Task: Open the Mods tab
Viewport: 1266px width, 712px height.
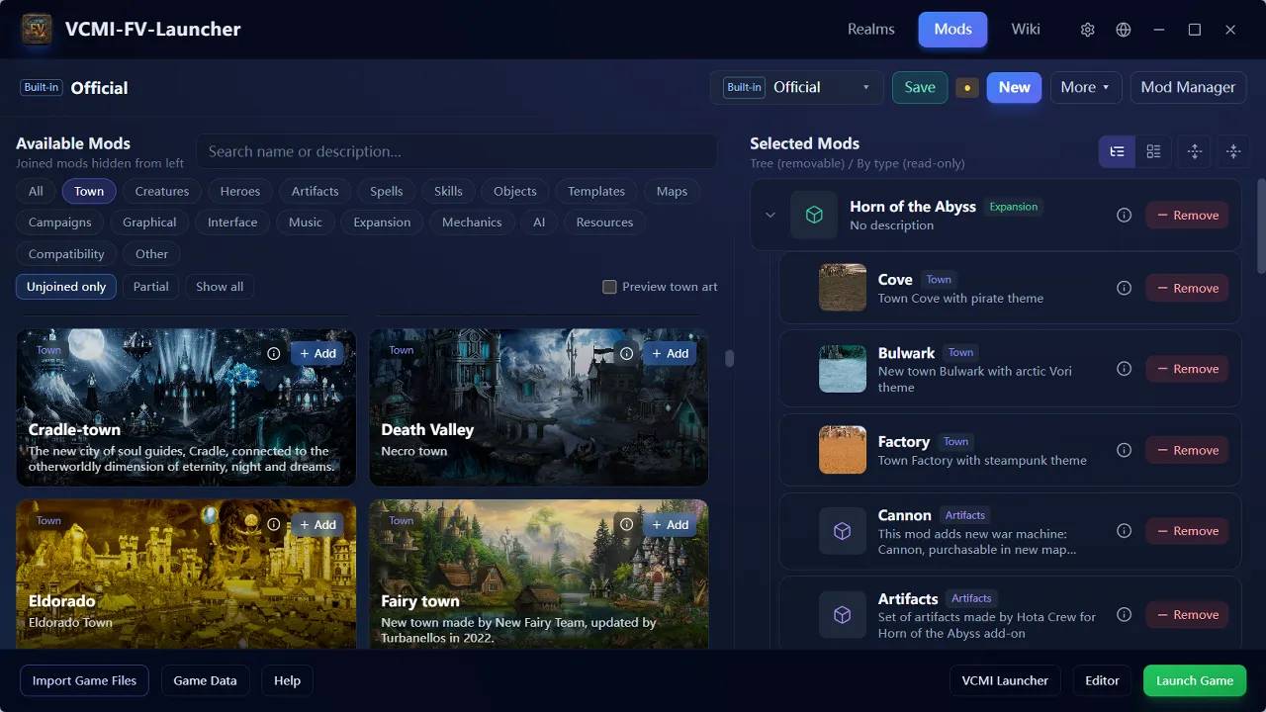Action: coord(952,30)
